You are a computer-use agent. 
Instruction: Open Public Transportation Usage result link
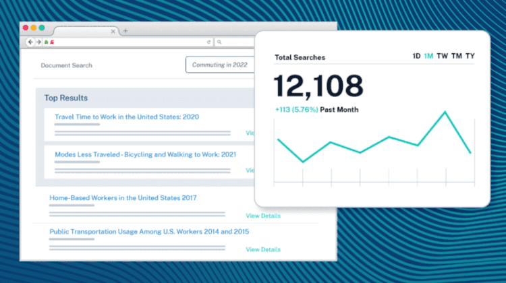[149, 232]
